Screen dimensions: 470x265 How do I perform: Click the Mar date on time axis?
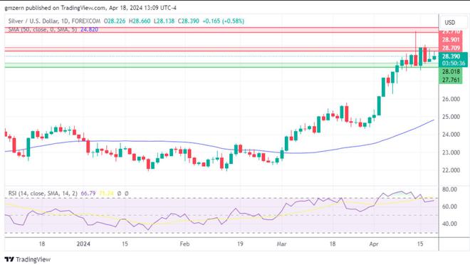click(x=281, y=244)
